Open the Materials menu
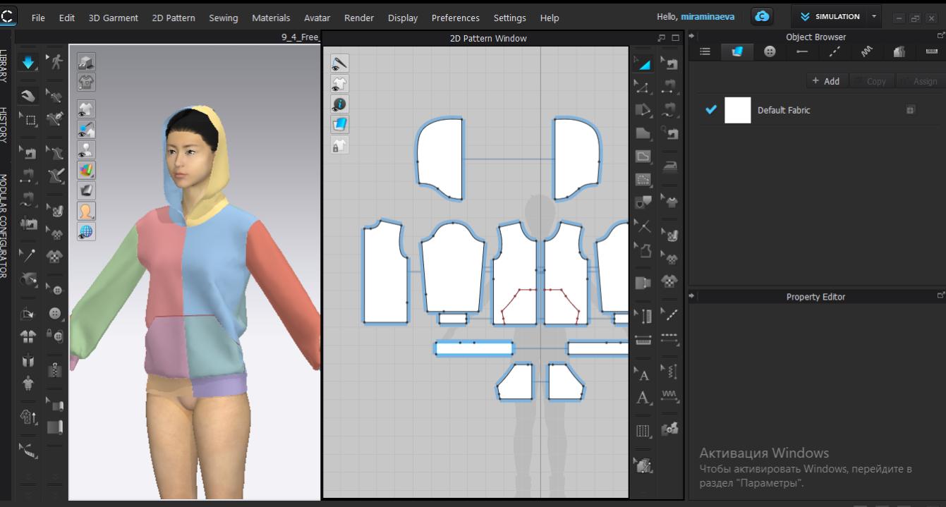The width and height of the screenshot is (946, 507). coord(270,18)
